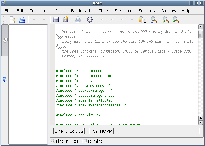Screen dimensions: 205x146
Task: Open the Documents sidebar tab icon
Action: pos(5,40)
